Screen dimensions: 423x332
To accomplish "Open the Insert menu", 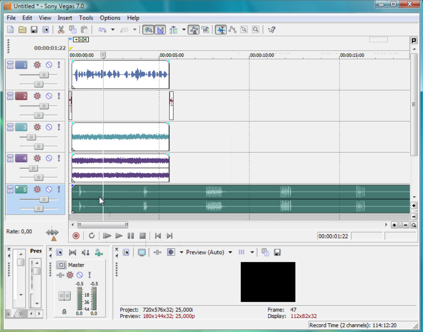I will (x=65, y=18).
